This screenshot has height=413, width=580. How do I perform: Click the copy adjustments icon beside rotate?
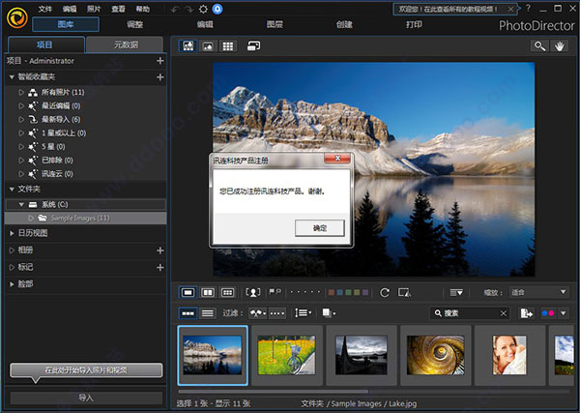(x=404, y=292)
